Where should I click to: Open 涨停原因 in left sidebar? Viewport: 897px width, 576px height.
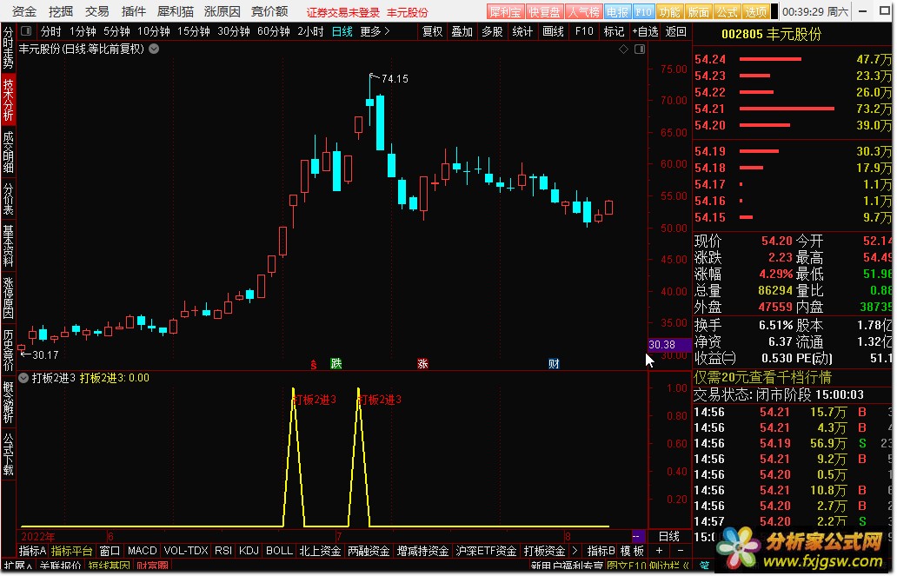click(8, 297)
